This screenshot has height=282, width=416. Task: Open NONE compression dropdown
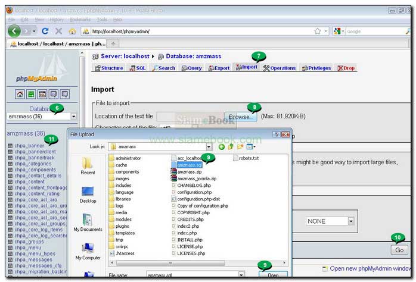(x=350, y=221)
